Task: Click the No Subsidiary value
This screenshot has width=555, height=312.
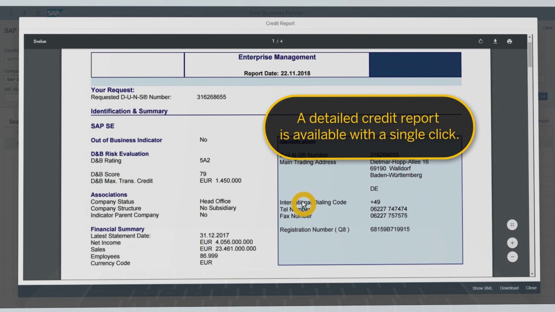Action: (x=218, y=208)
